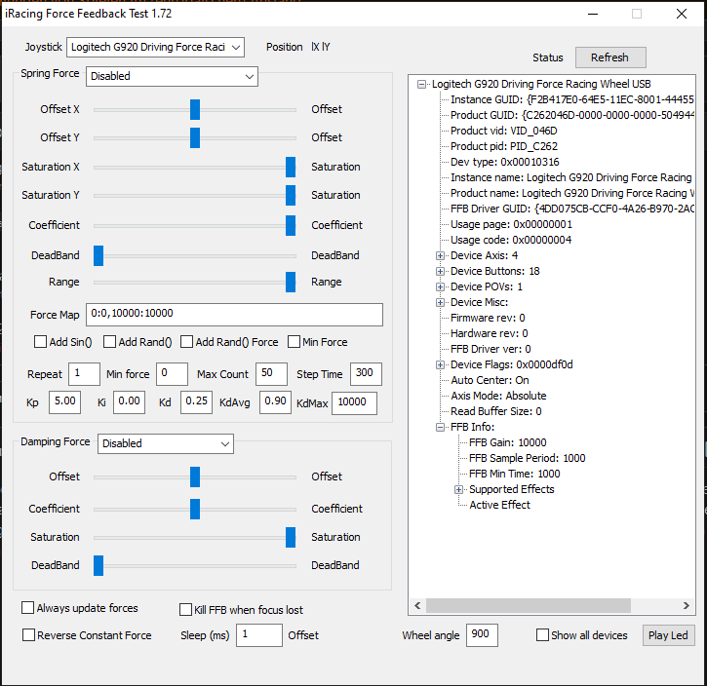Image resolution: width=707 pixels, height=686 pixels.
Task: Select the Usage page: 0x00000001 row
Action: coord(511,224)
